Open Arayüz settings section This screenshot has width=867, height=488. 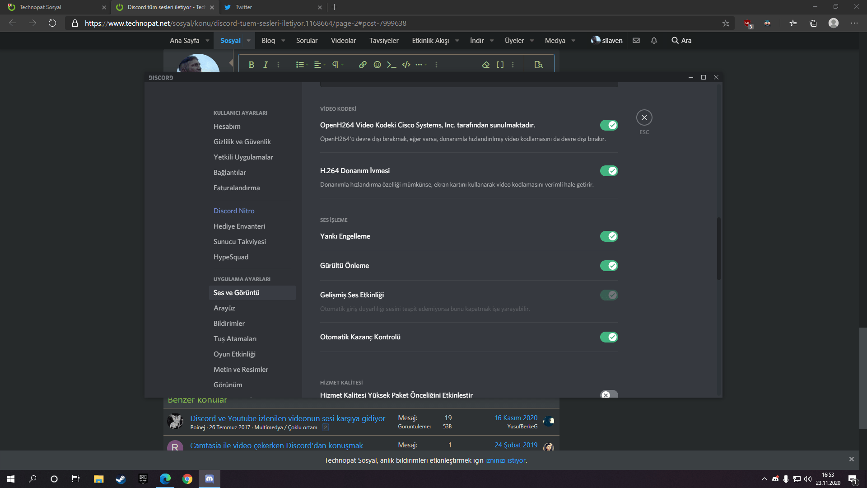(224, 308)
